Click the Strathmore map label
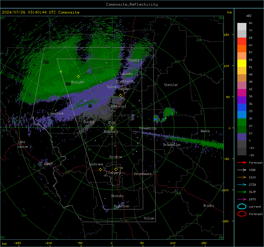Screen dimensions: 264x247 [143, 174]
